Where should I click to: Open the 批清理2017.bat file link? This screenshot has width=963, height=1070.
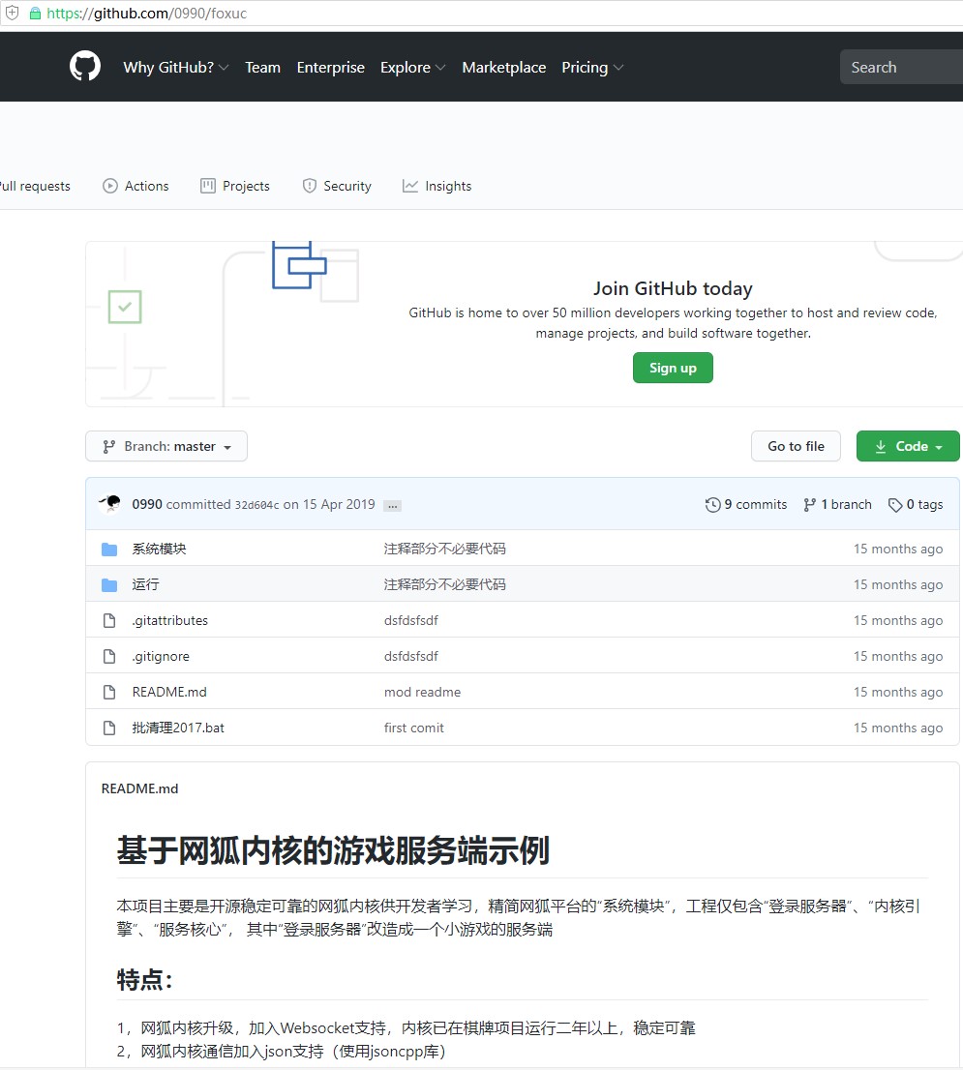[x=178, y=728]
